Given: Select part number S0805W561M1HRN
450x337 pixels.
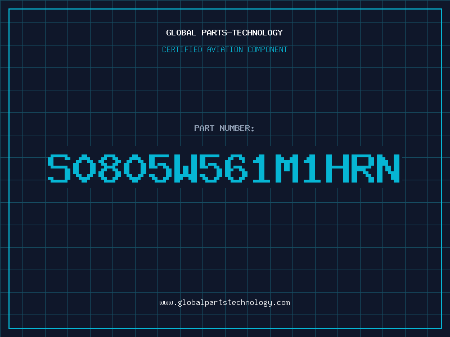Looking at the screenshot, I should [x=224, y=168].
